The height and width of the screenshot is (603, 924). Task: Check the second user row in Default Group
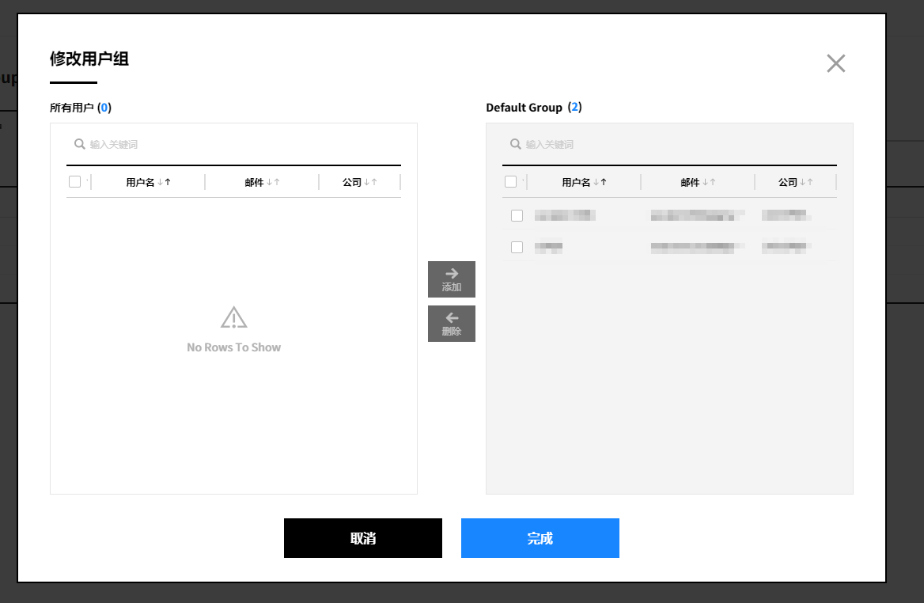[x=517, y=247]
